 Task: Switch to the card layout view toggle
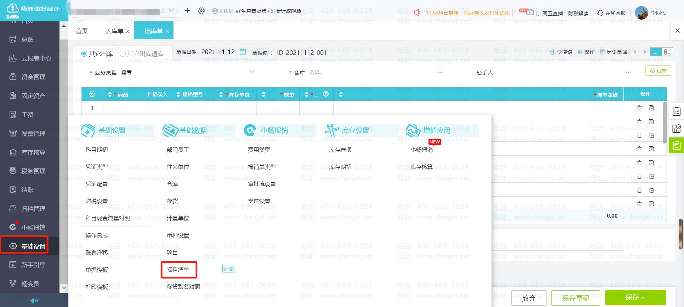pos(667,52)
